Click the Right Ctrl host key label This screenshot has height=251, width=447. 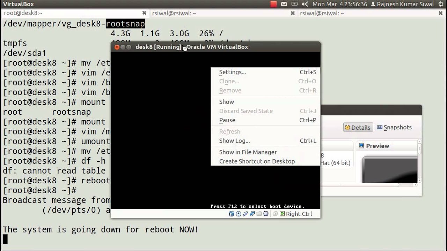pyautogui.click(x=299, y=214)
